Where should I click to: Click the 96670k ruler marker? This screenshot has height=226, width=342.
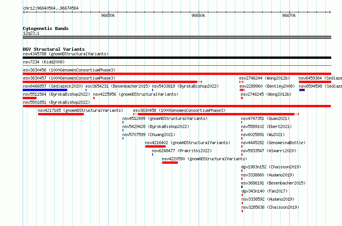pyautogui.click(x=289, y=15)
